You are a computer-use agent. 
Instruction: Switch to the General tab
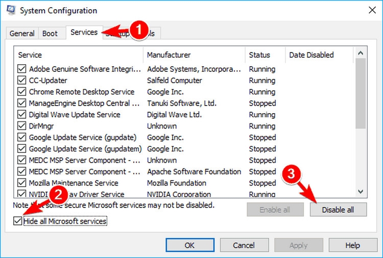tap(22, 34)
